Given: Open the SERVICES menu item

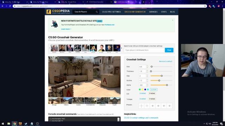Looking at the screenshot, I should point(153,12).
